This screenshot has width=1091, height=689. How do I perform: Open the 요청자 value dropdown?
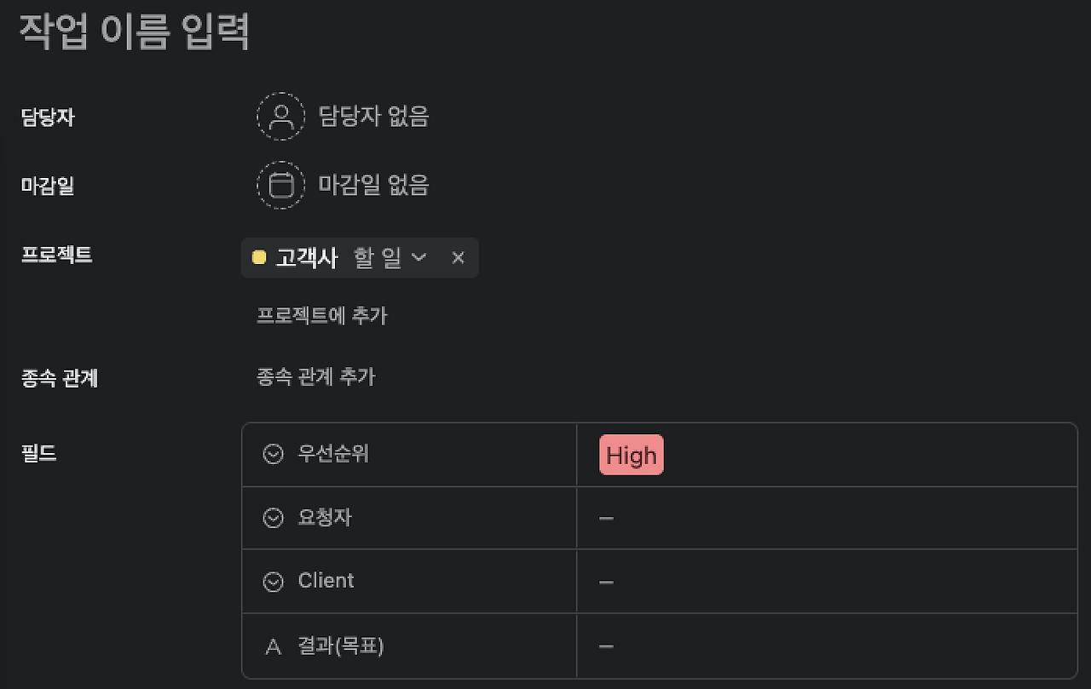point(606,518)
